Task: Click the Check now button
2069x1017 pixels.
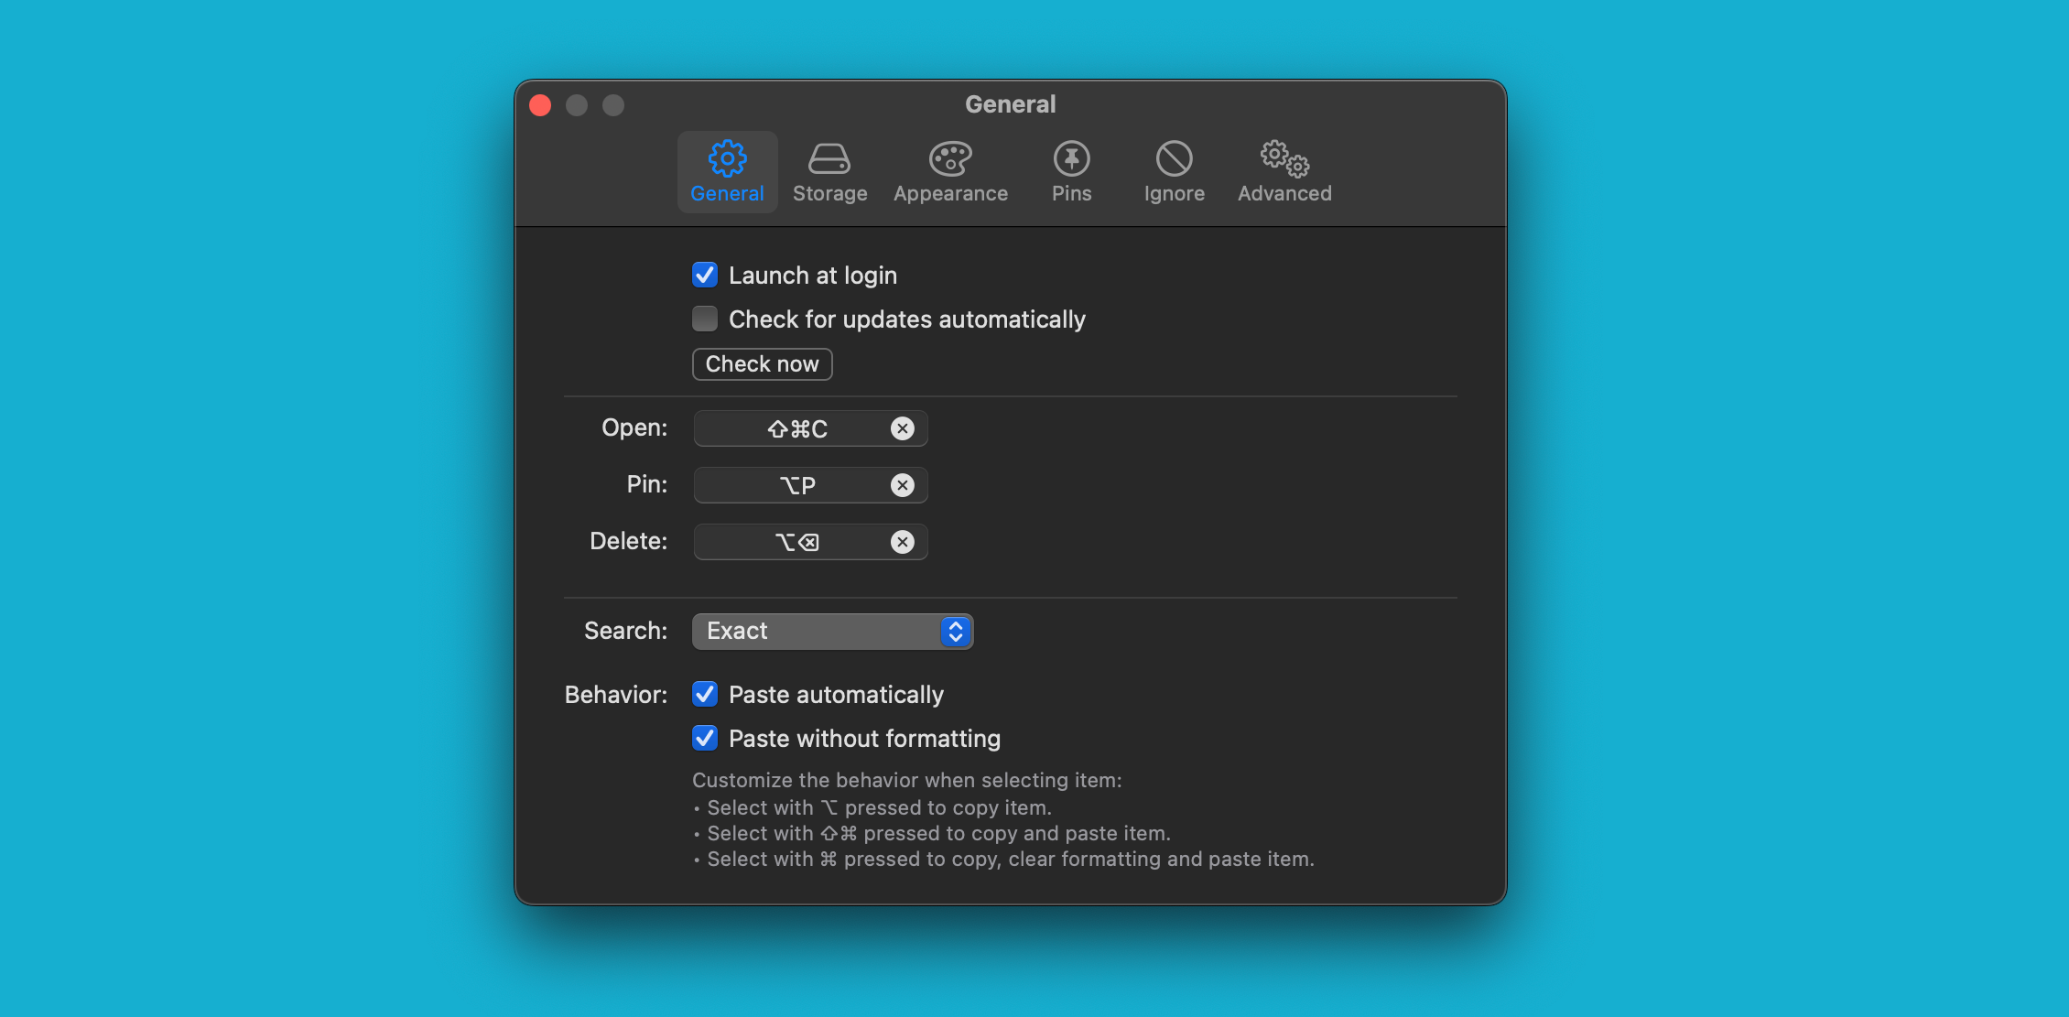Action: point(762,363)
